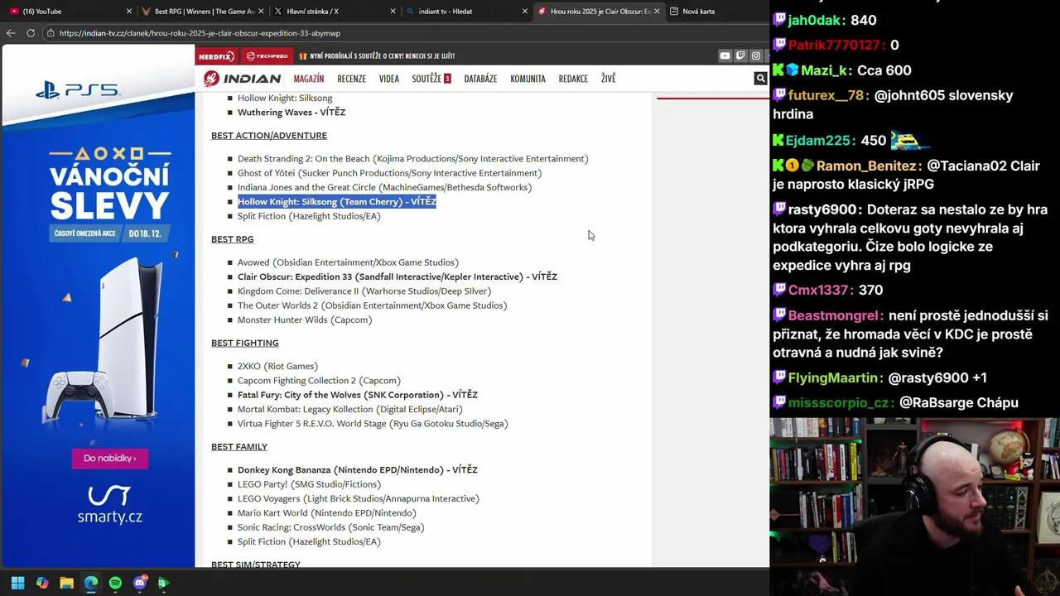Screen dimensions: 1060x596
Task: Click the Vánoční slevy ad headline
Action: coord(109,190)
